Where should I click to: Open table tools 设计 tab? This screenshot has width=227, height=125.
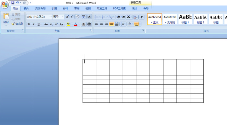point(134,8)
